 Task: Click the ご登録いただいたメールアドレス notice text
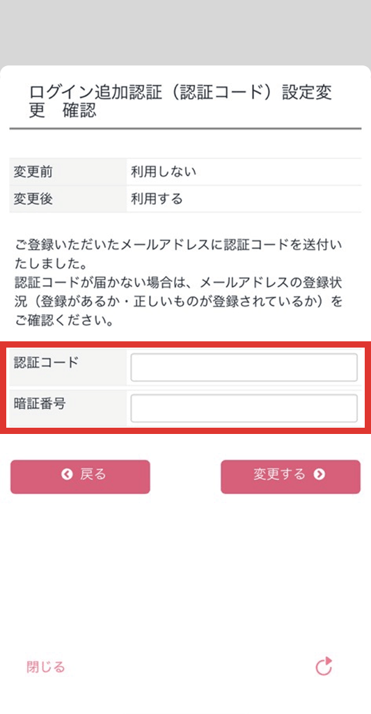pos(178,254)
